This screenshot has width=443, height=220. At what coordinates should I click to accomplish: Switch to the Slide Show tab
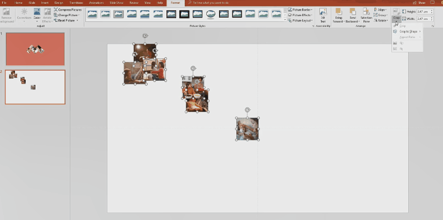click(117, 3)
